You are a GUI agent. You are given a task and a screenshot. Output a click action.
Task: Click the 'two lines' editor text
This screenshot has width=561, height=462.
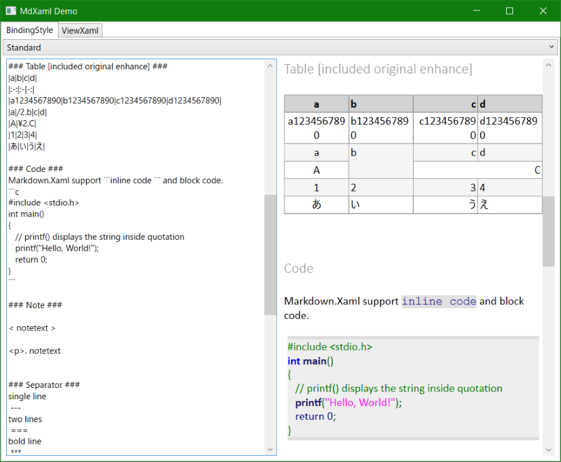[25, 419]
